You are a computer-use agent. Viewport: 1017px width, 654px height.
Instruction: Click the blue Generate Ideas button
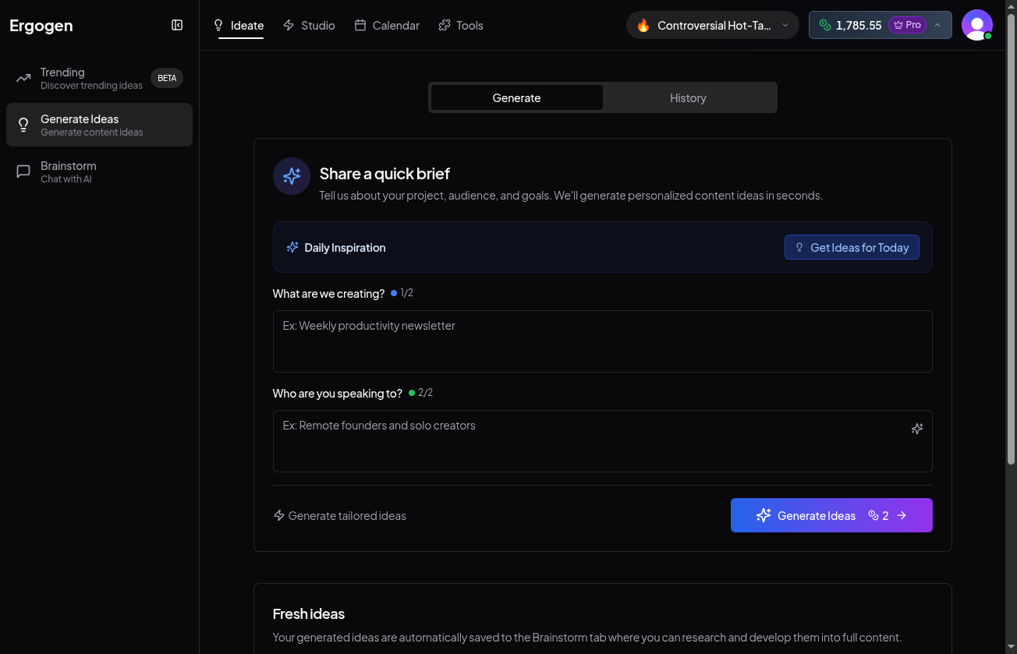coord(831,515)
